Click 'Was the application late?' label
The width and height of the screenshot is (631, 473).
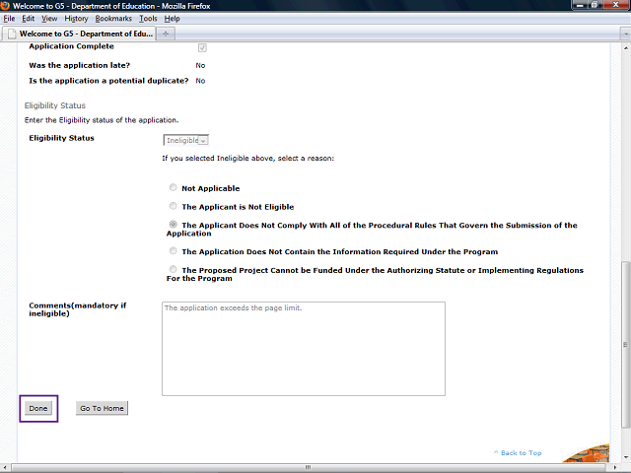point(79,65)
